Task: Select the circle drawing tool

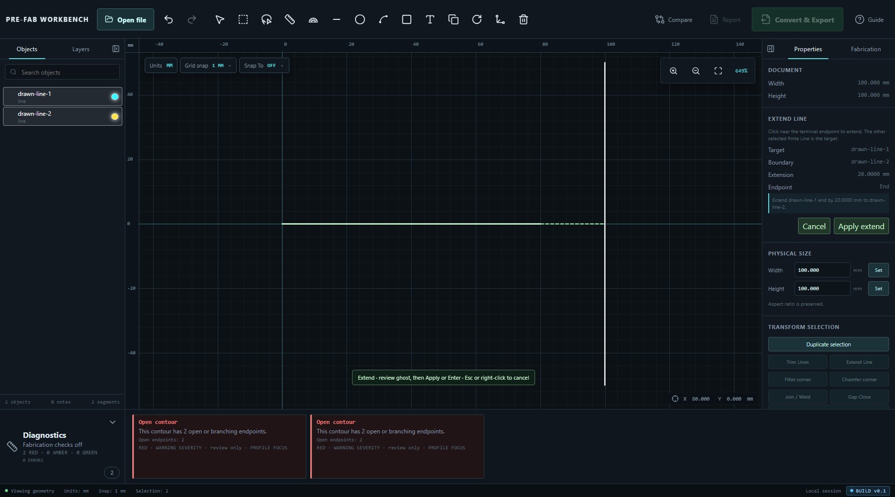Action: (x=360, y=19)
